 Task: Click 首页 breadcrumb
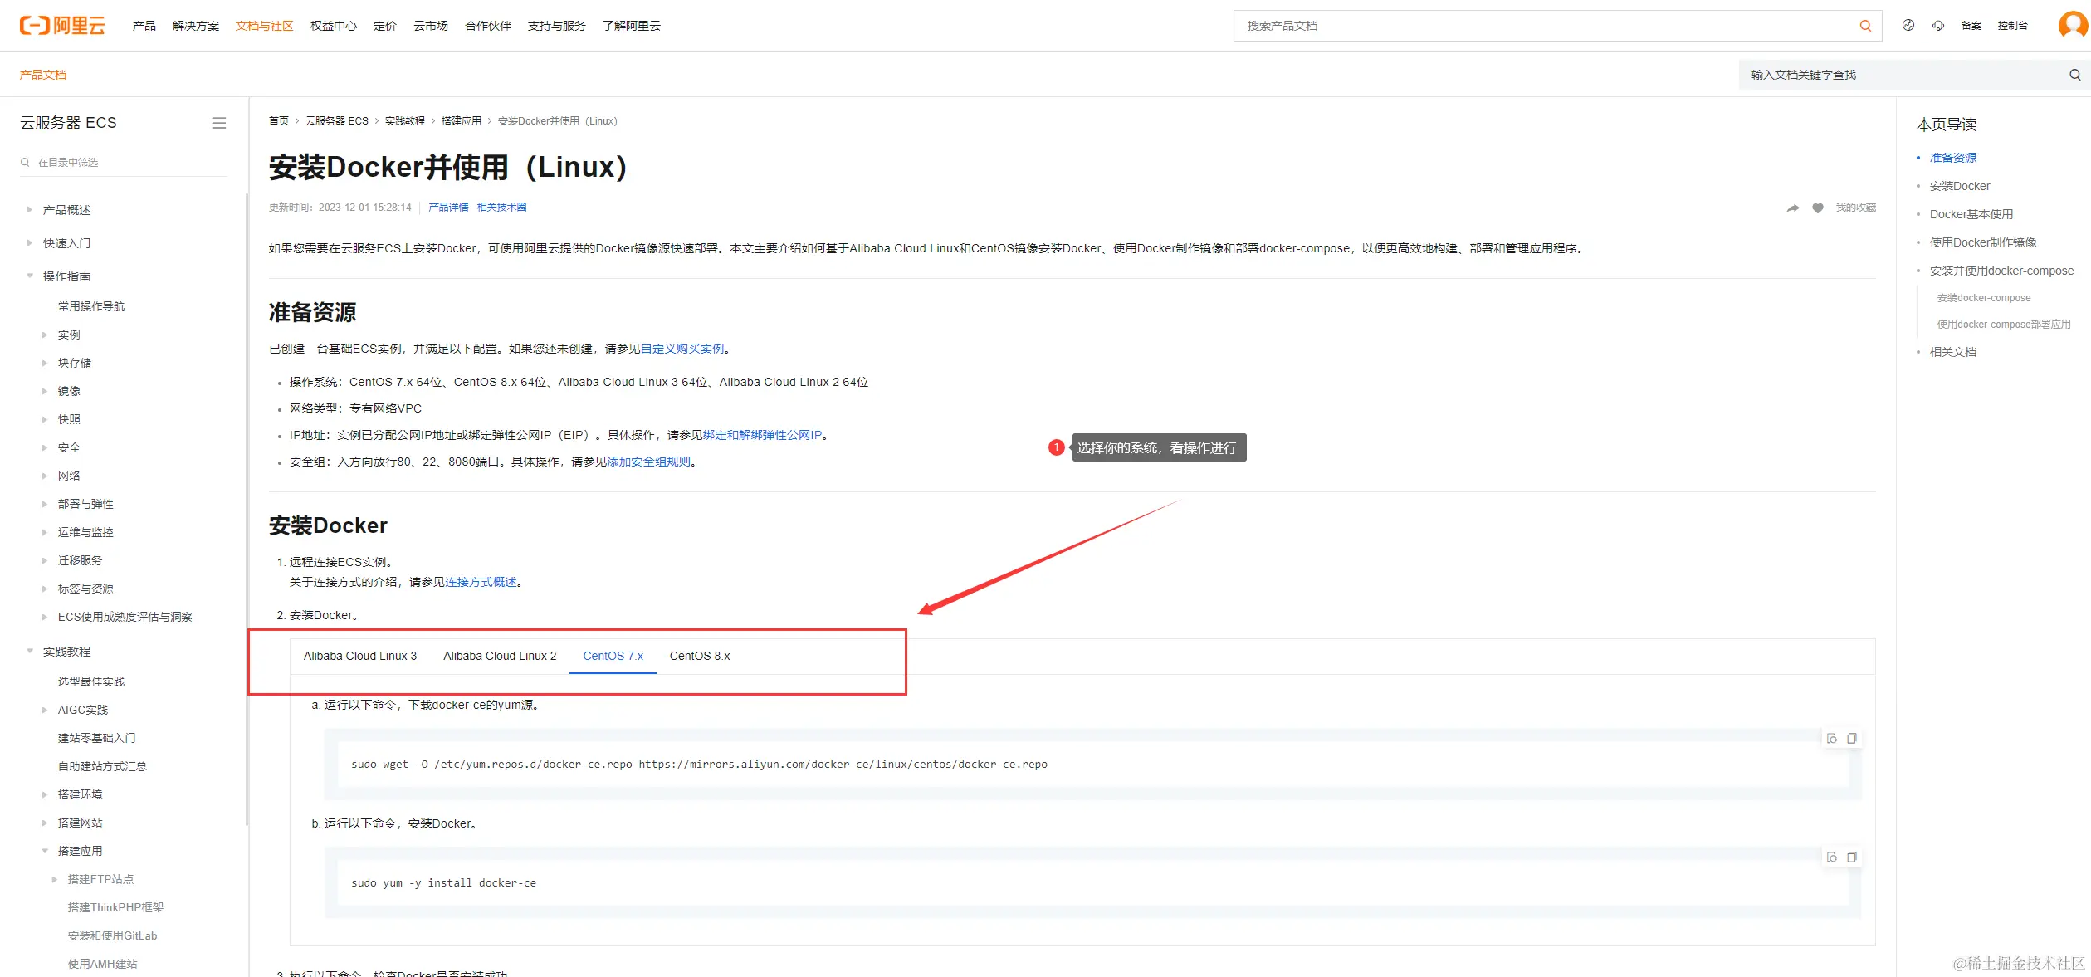279,121
